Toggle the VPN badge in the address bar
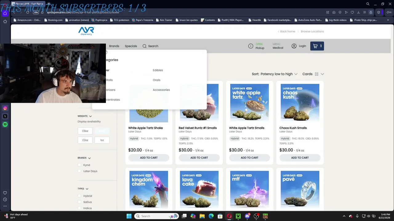 (x=36, y=12)
